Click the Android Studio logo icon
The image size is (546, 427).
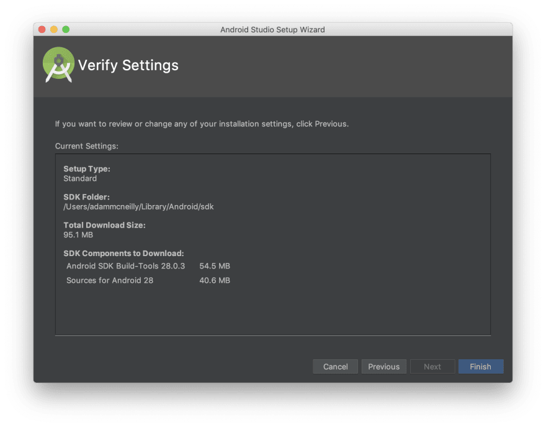tap(58, 65)
